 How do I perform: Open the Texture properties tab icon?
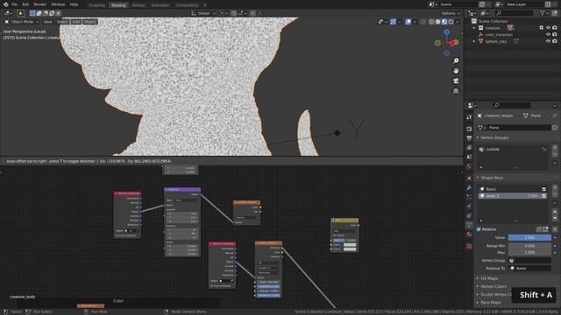point(469,246)
